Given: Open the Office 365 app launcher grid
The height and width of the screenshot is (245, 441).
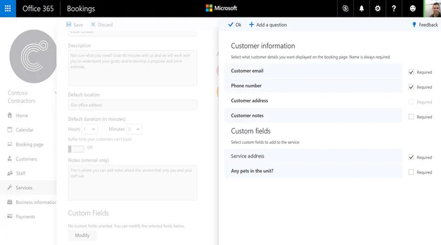Looking at the screenshot, I should (8, 8).
